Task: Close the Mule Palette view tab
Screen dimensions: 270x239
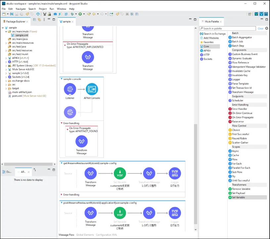Action: click(x=221, y=22)
